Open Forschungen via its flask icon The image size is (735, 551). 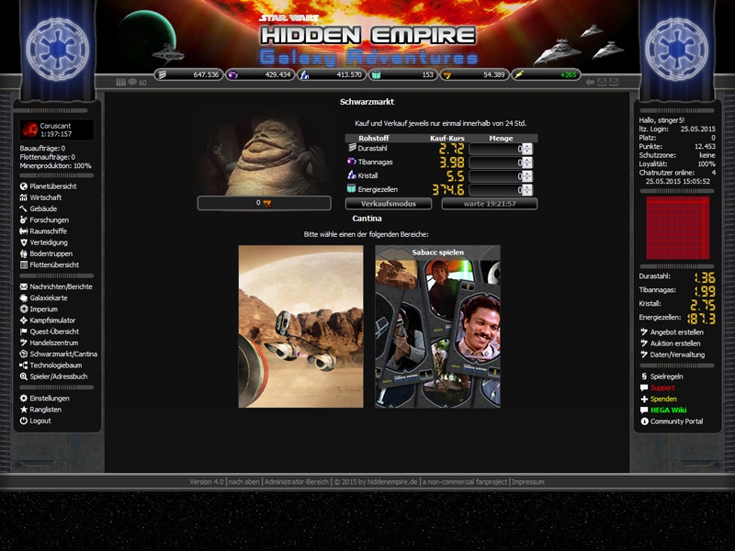(24, 219)
